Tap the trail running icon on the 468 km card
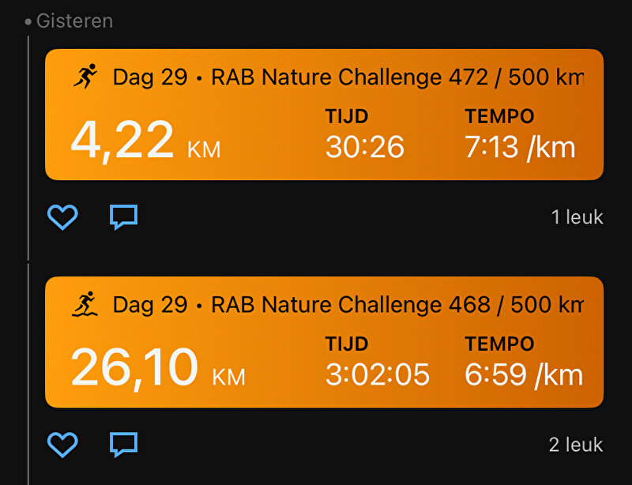The height and width of the screenshot is (485, 632). (x=85, y=303)
